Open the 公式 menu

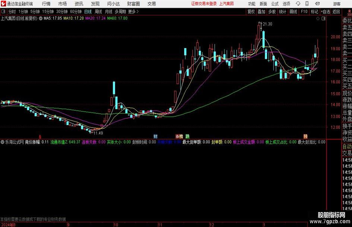pyautogui.click(x=275, y=4)
